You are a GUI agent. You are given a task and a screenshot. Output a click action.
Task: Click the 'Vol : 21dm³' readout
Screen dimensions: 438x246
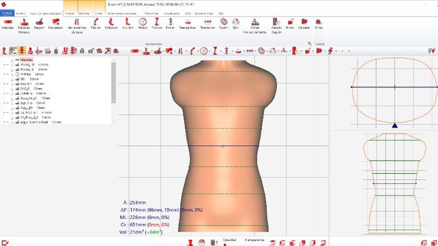141,232
